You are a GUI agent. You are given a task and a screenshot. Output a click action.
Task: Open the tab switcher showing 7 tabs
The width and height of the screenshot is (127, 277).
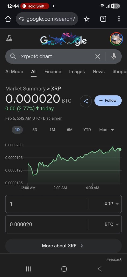103,19
